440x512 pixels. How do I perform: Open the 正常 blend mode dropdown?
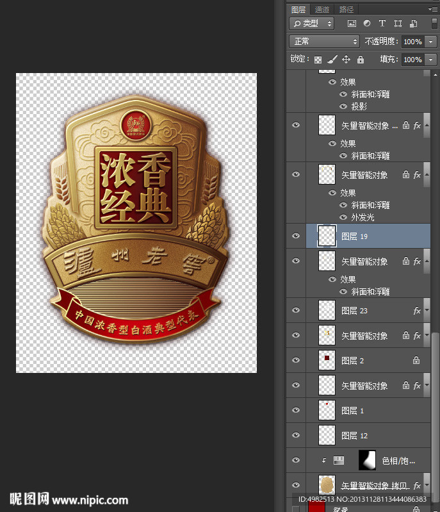tap(324, 42)
